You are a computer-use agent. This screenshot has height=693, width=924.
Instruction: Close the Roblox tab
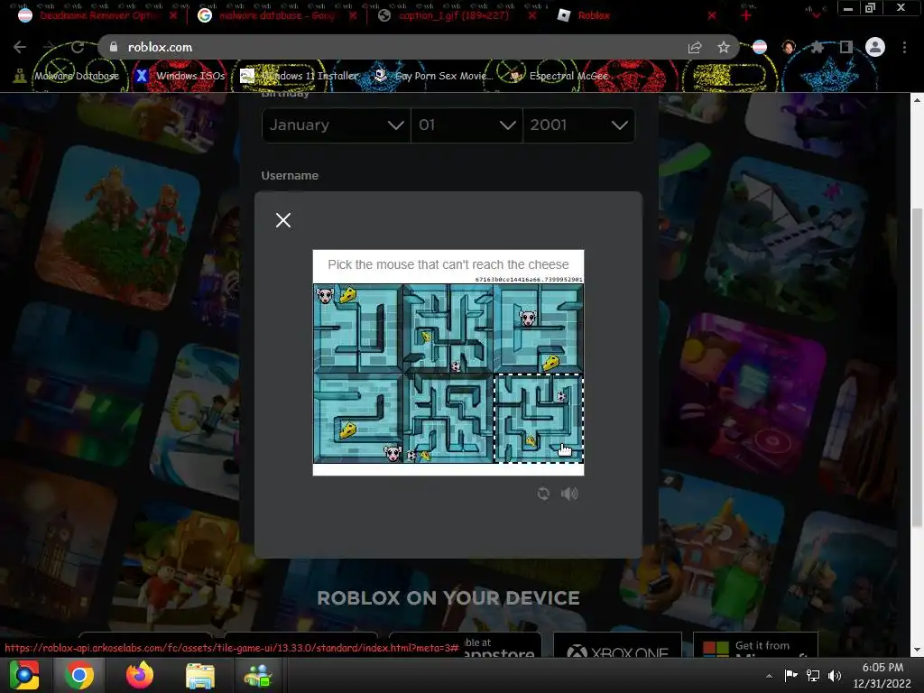[712, 15]
